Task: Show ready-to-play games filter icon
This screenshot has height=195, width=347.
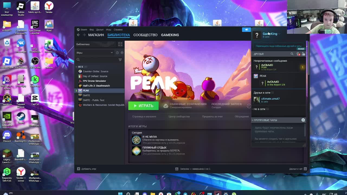Action: [x=122, y=53]
